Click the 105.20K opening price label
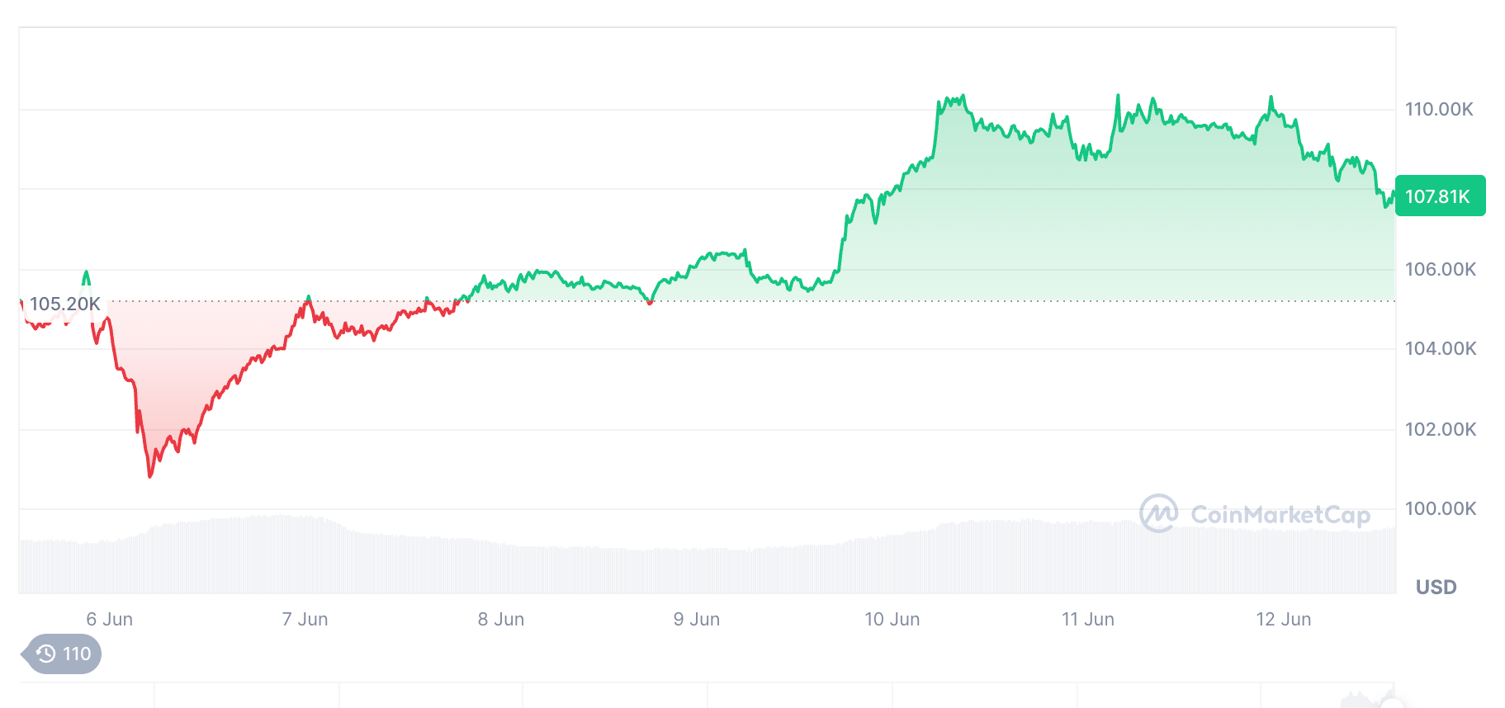The image size is (1505, 708). click(64, 304)
